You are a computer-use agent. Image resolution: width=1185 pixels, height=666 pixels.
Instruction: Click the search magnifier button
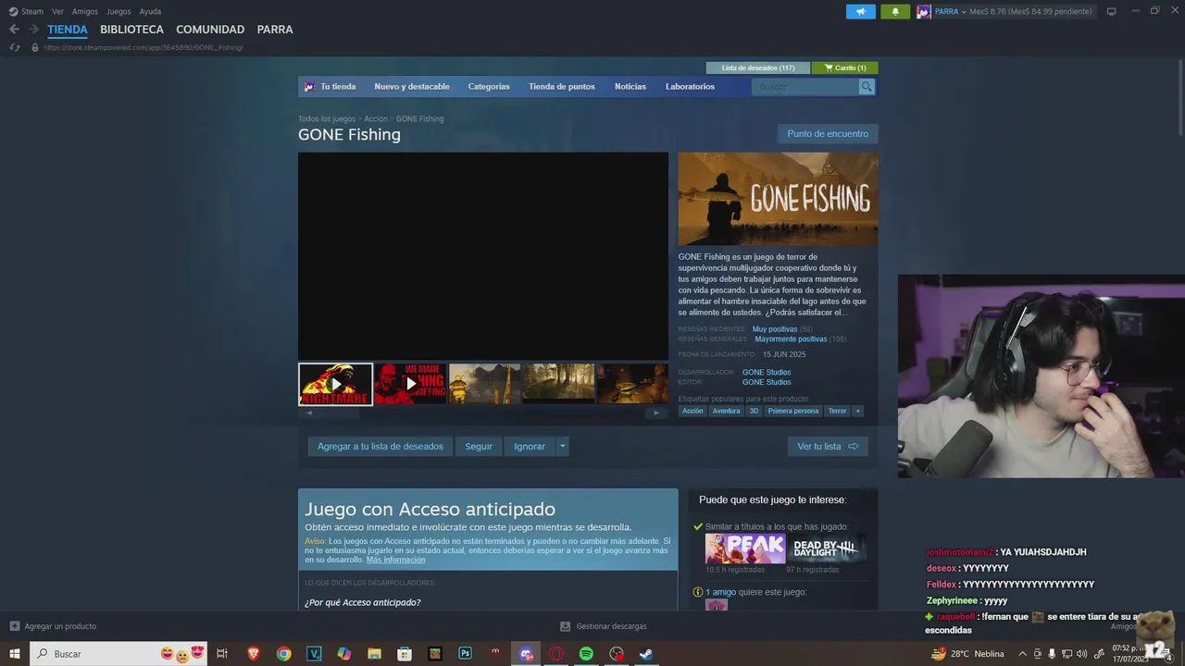(x=867, y=87)
